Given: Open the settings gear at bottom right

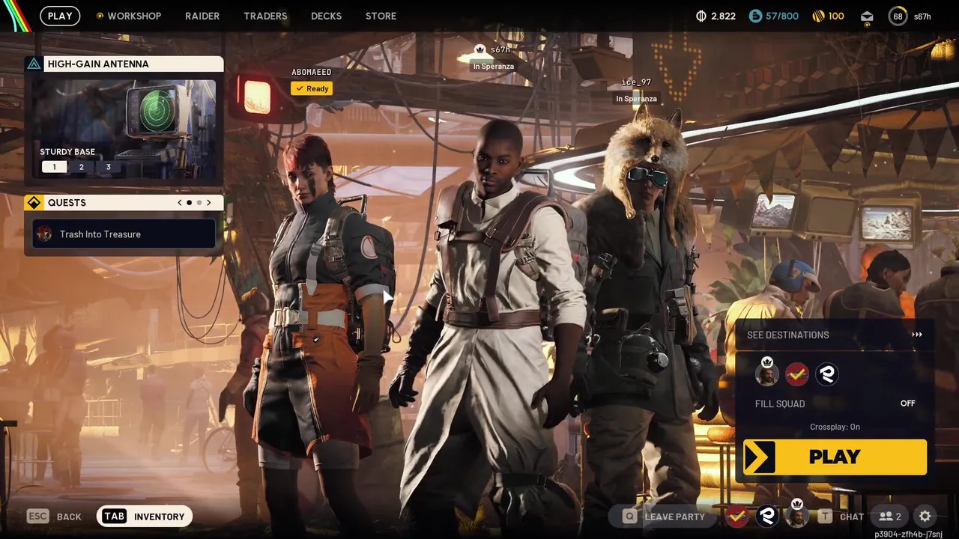Looking at the screenshot, I should point(925,517).
